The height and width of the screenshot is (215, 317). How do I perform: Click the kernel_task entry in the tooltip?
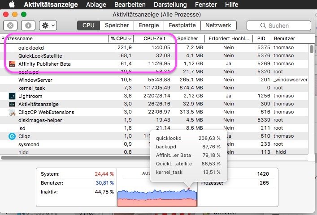coord(188,172)
